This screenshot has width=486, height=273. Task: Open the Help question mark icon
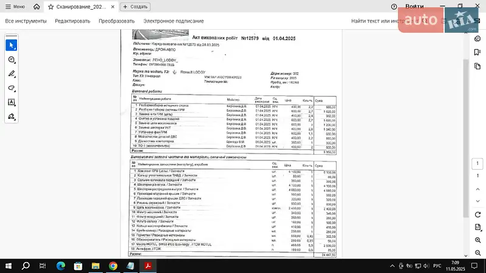pyautogui.click(x=394, y=7)
